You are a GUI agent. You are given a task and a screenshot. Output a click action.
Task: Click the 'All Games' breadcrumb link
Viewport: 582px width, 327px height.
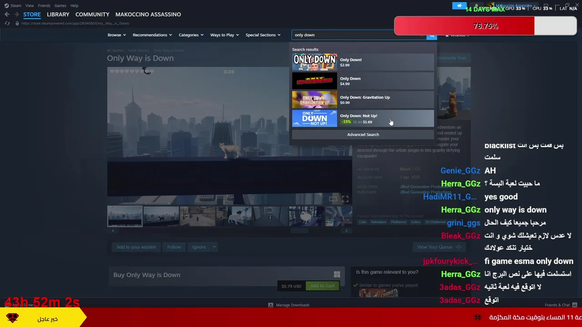[115, 50]
